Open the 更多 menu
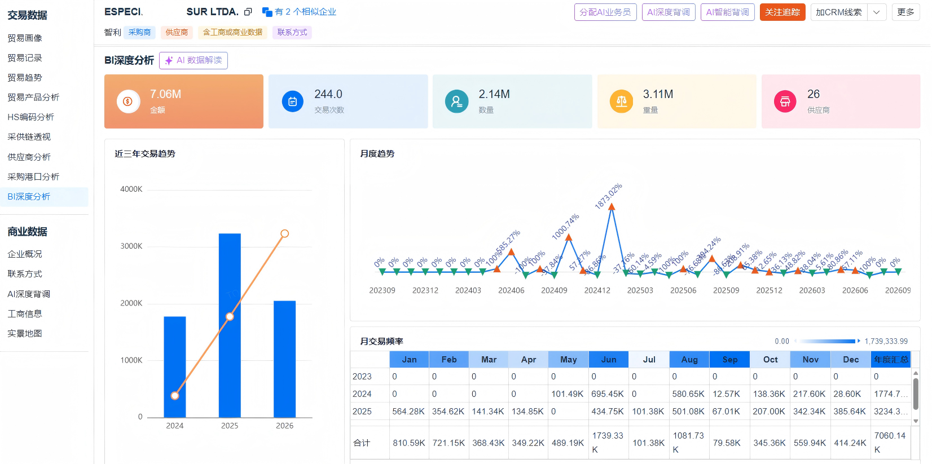 click(x=905, y=12)
